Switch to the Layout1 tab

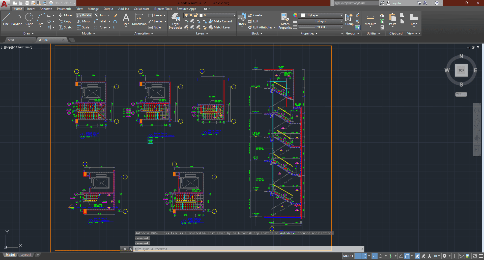(25, 255)
